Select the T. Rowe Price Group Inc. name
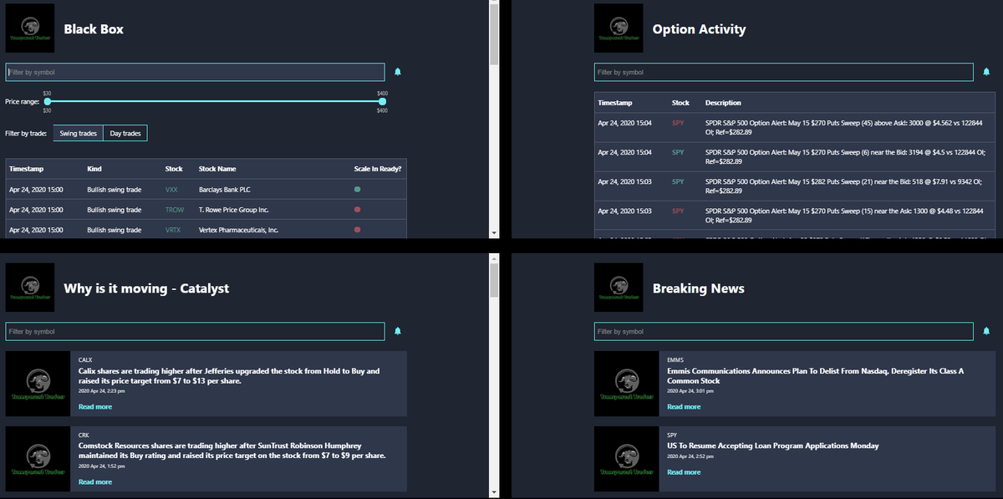 point(233,210)
